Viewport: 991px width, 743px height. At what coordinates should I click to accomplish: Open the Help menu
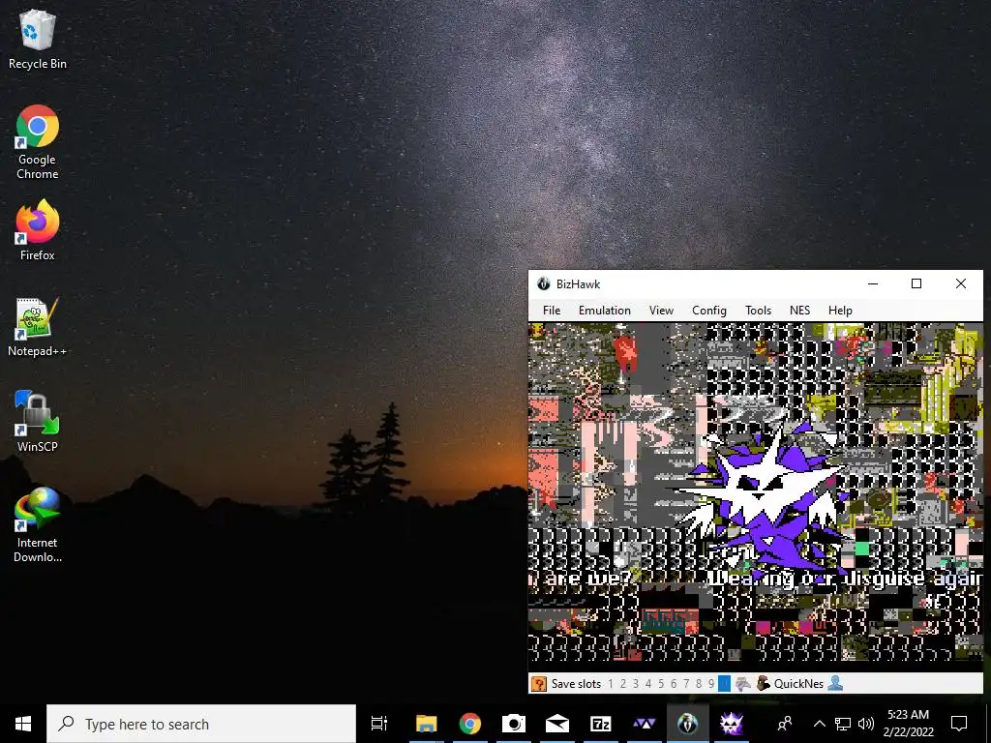840,311
